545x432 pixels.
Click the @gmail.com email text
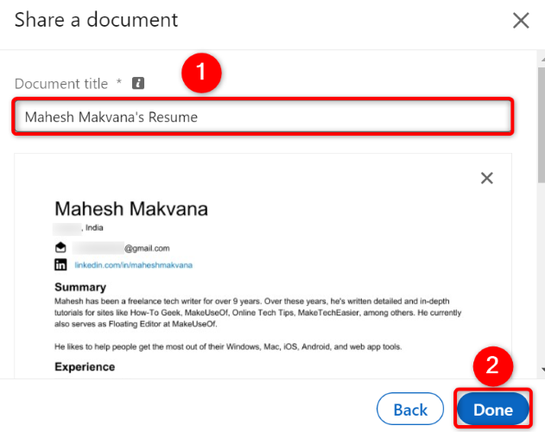coord(147,248)
